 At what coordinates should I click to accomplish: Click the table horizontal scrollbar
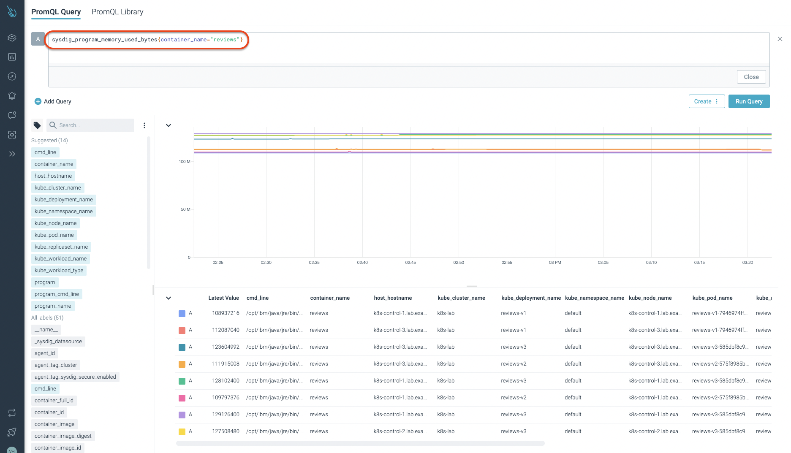(360, 443)
